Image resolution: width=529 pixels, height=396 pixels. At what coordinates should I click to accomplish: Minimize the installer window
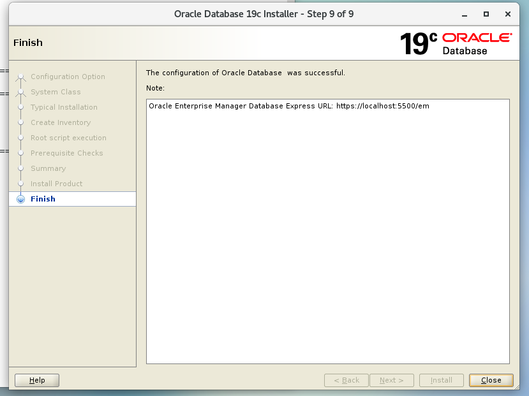[x=465, y=14]
